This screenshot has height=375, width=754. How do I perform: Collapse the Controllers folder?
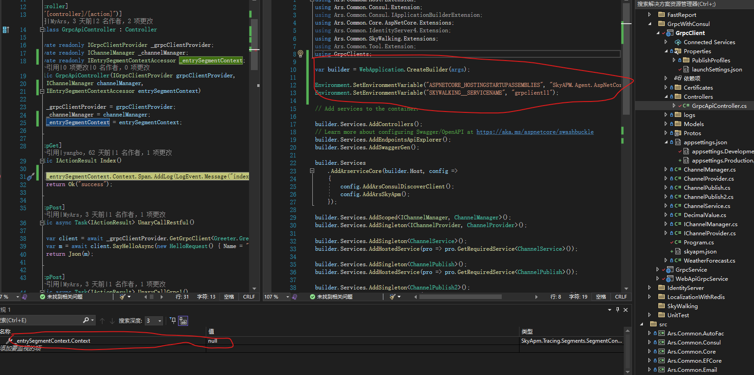click(666, 96)
